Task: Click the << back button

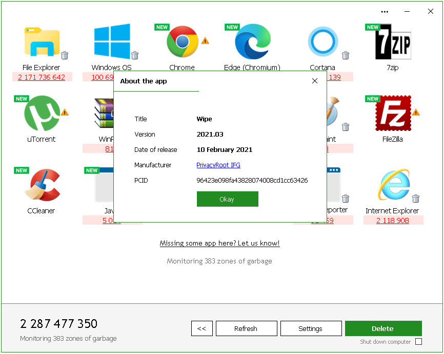Action: tap(202, 328)
